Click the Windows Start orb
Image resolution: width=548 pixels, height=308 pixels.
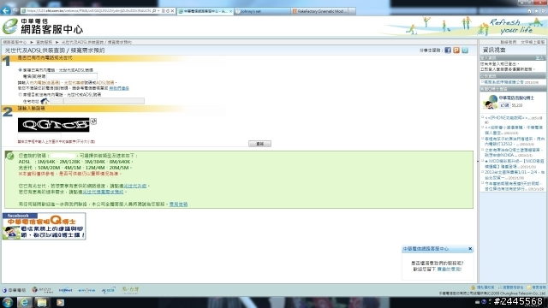point(8,302)
